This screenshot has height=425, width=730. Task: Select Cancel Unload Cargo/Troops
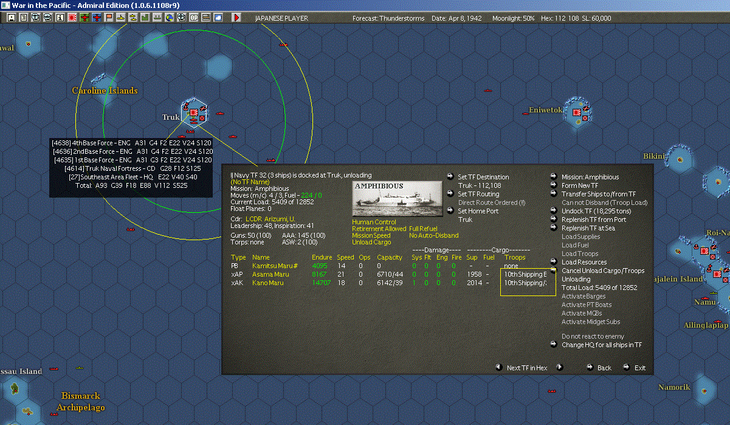(603, 271)
